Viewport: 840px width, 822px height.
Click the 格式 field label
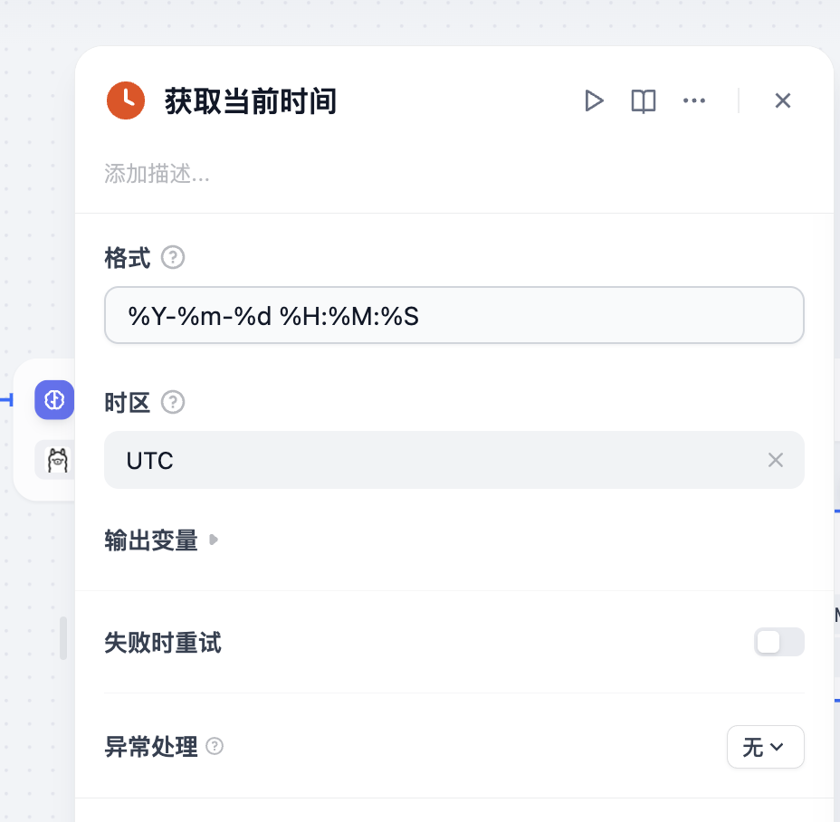[128, 258]
